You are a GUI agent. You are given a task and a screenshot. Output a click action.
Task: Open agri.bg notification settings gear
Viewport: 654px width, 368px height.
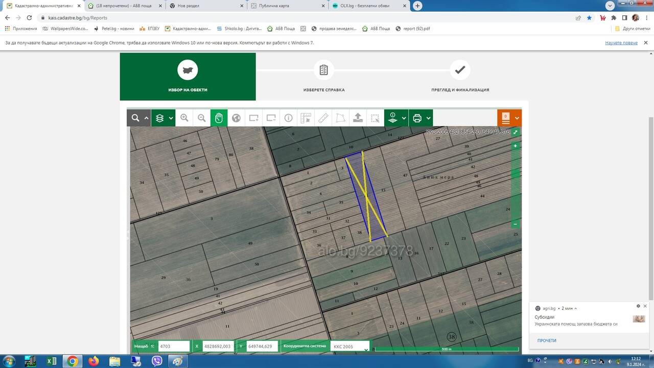pos(638,306)
